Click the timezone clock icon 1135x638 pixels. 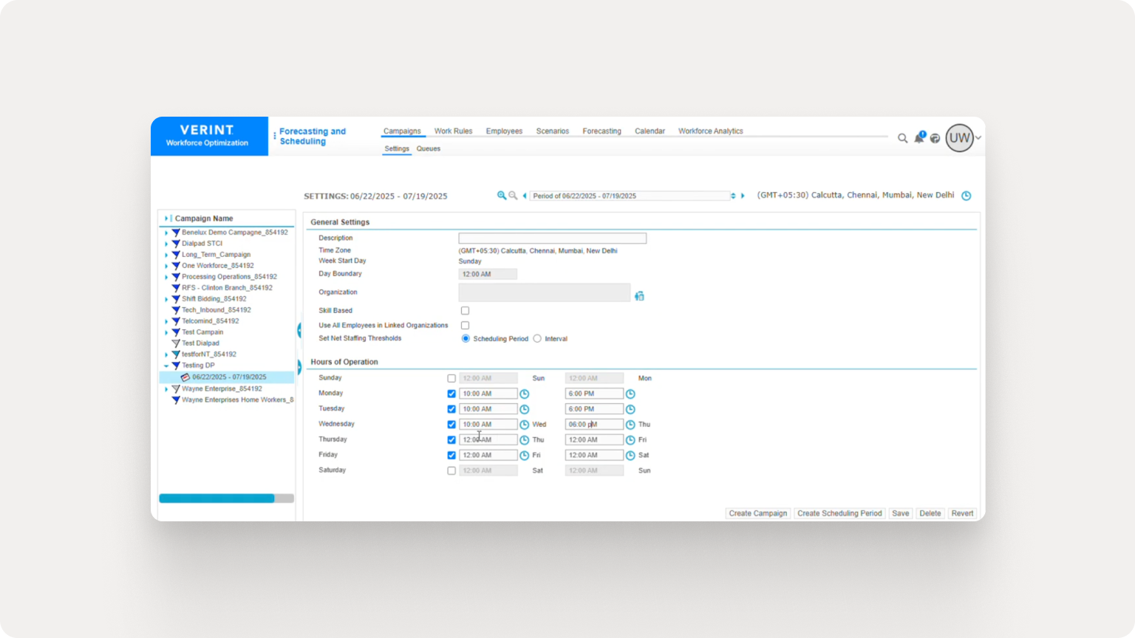click(967, 196)
